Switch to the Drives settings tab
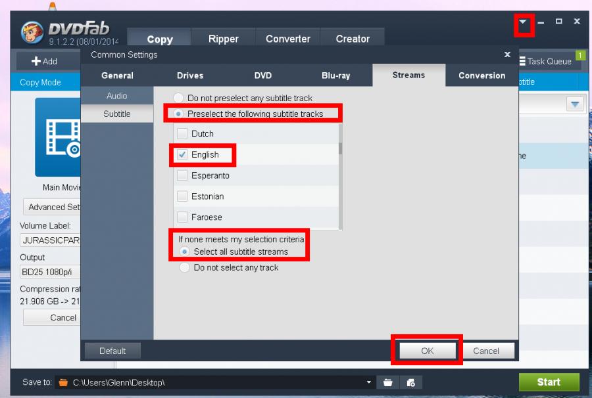The height and width of the screenshot is (398, 592). (x=190, y=76)
